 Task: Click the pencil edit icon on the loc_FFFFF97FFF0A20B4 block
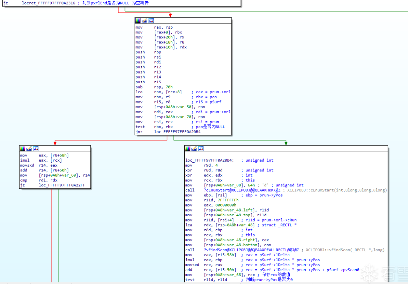pyautogui.click(x=194, y=149)
